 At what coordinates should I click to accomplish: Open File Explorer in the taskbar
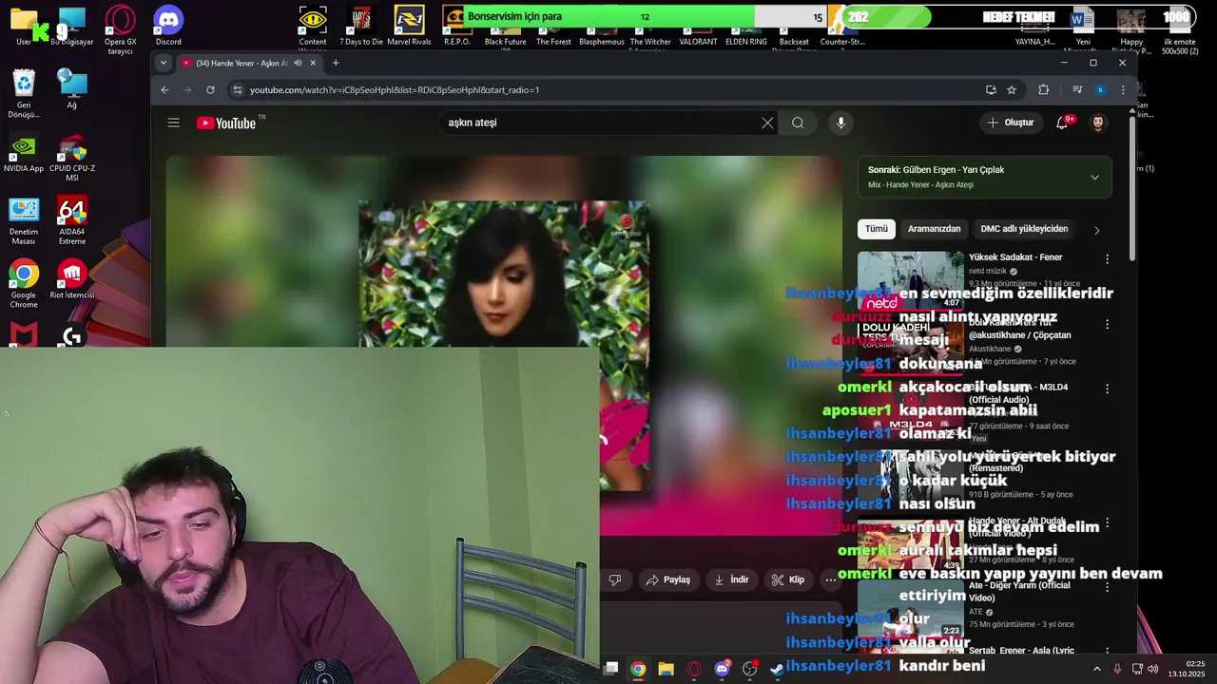tap(666, 669)
